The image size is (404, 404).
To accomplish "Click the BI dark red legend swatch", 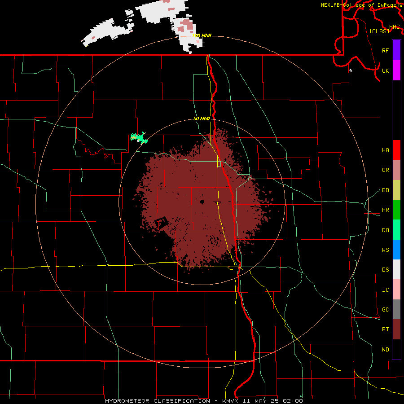I will (396, 329).
